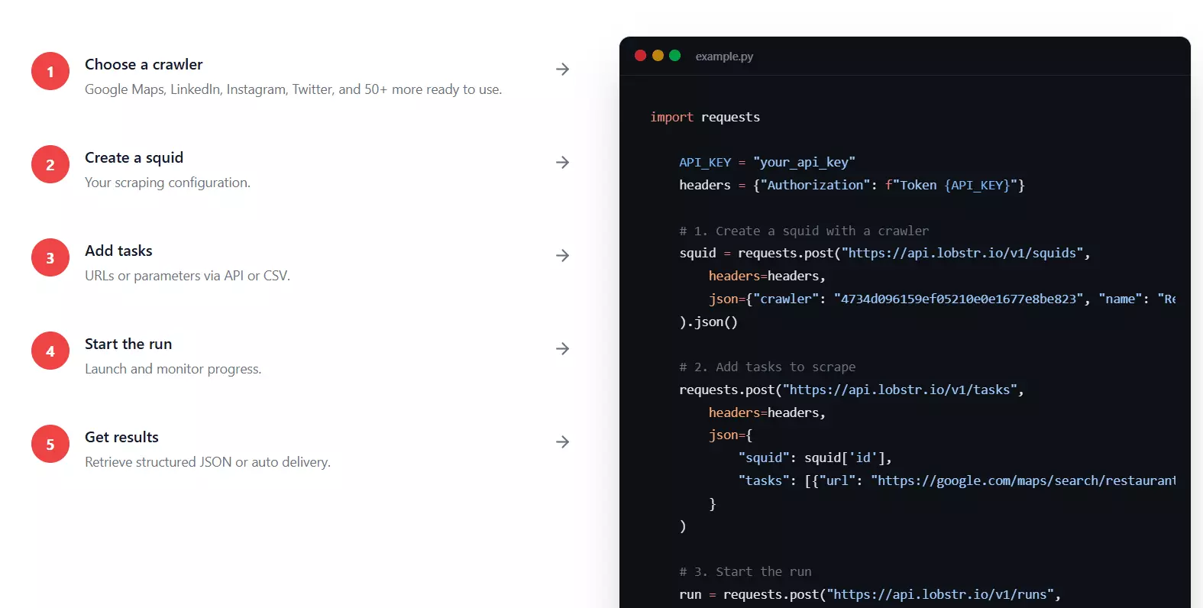This screenshot has height=608, width=1203.
Task: Click the red dot in code window
Action: (x=641, y=56)
